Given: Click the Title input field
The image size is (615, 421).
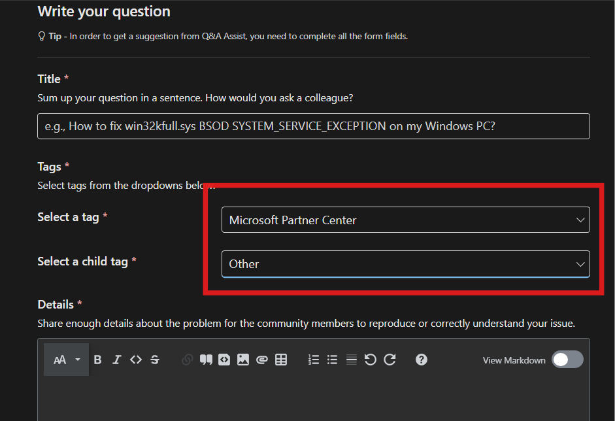Looking at the screenshot, I should tap(314, 126).
